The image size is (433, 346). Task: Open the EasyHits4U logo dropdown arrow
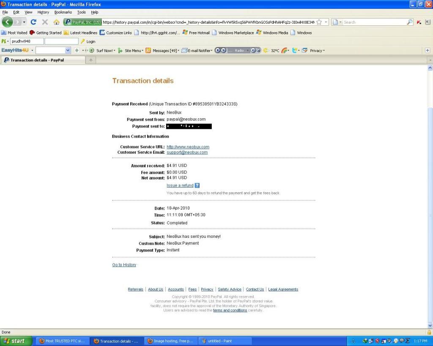[32, 51]
